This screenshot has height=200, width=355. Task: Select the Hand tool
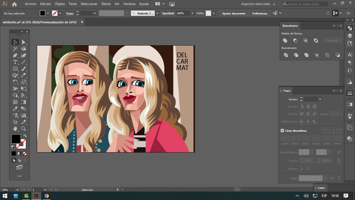(x=15, y=129)
